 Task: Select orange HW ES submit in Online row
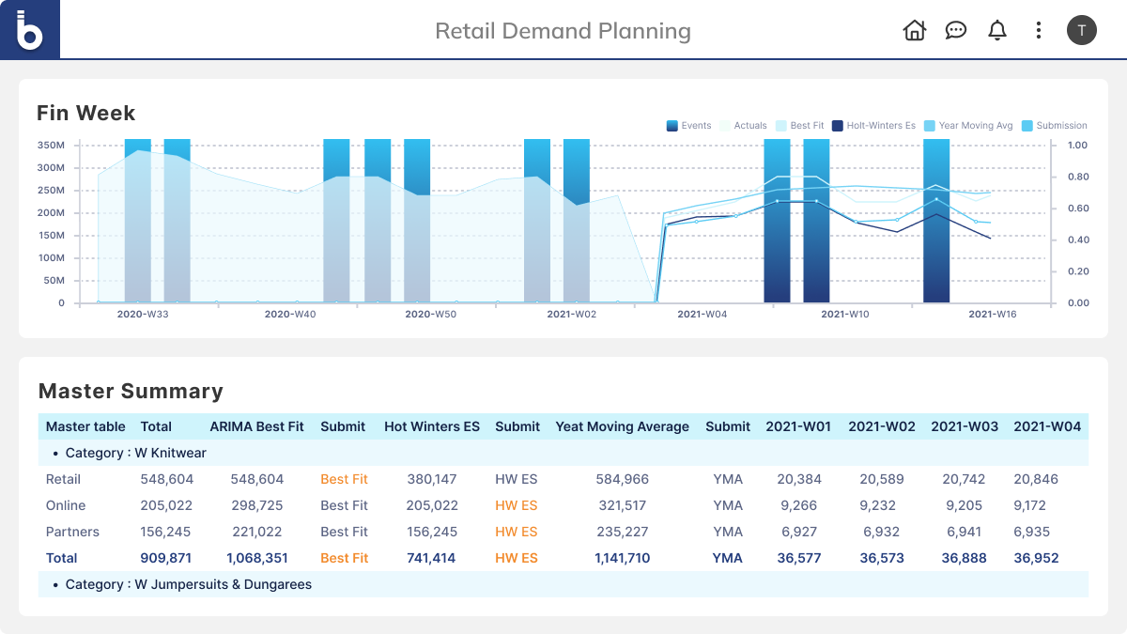(516, 505)
